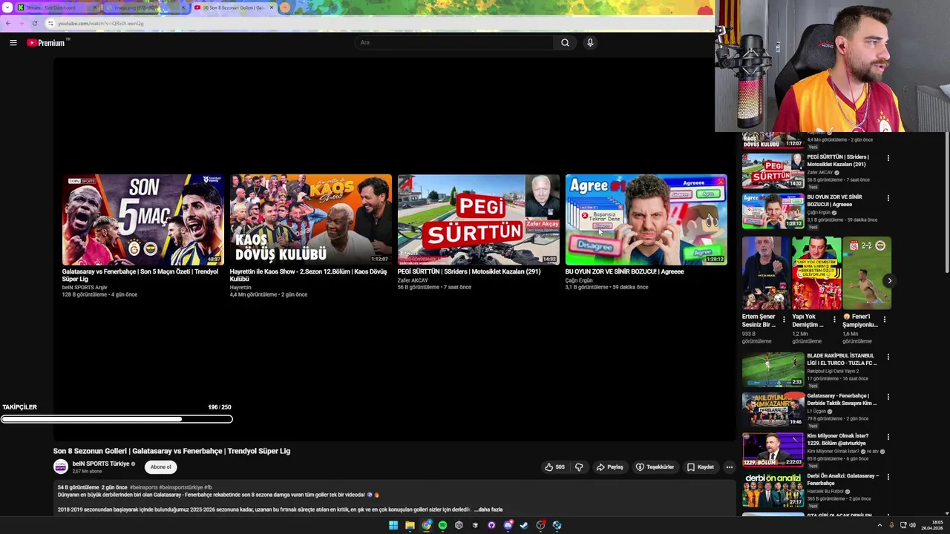Open the video's three-dot more actions
950x534 pixels.
coord(729,467)
